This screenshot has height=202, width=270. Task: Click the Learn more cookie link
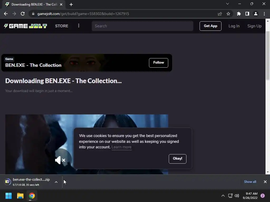(121, 147)
